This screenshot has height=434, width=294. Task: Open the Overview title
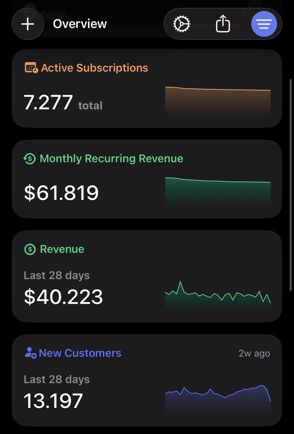pos(80,24)
